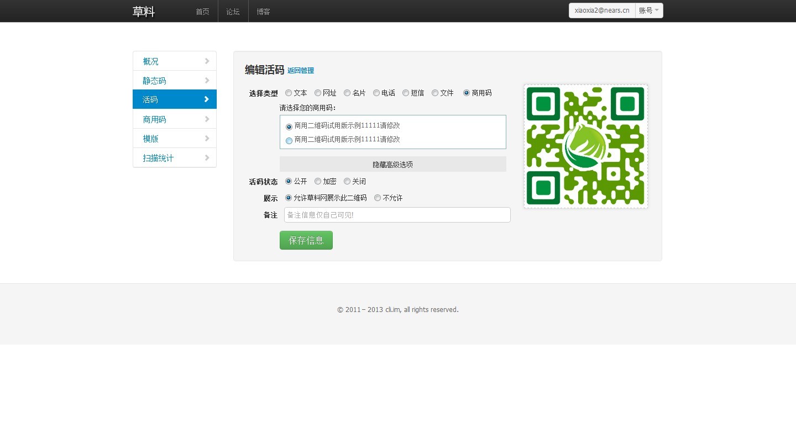Click the leaf logo inside the QR code
The width and height of the screenshot is (796, 428).
pyautogui.click(x=585, y=146)
